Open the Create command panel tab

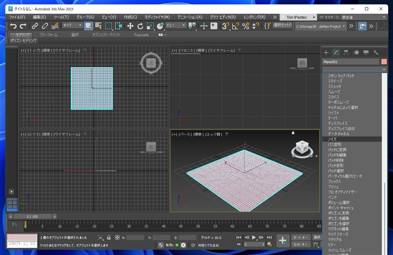pos(326,52)
